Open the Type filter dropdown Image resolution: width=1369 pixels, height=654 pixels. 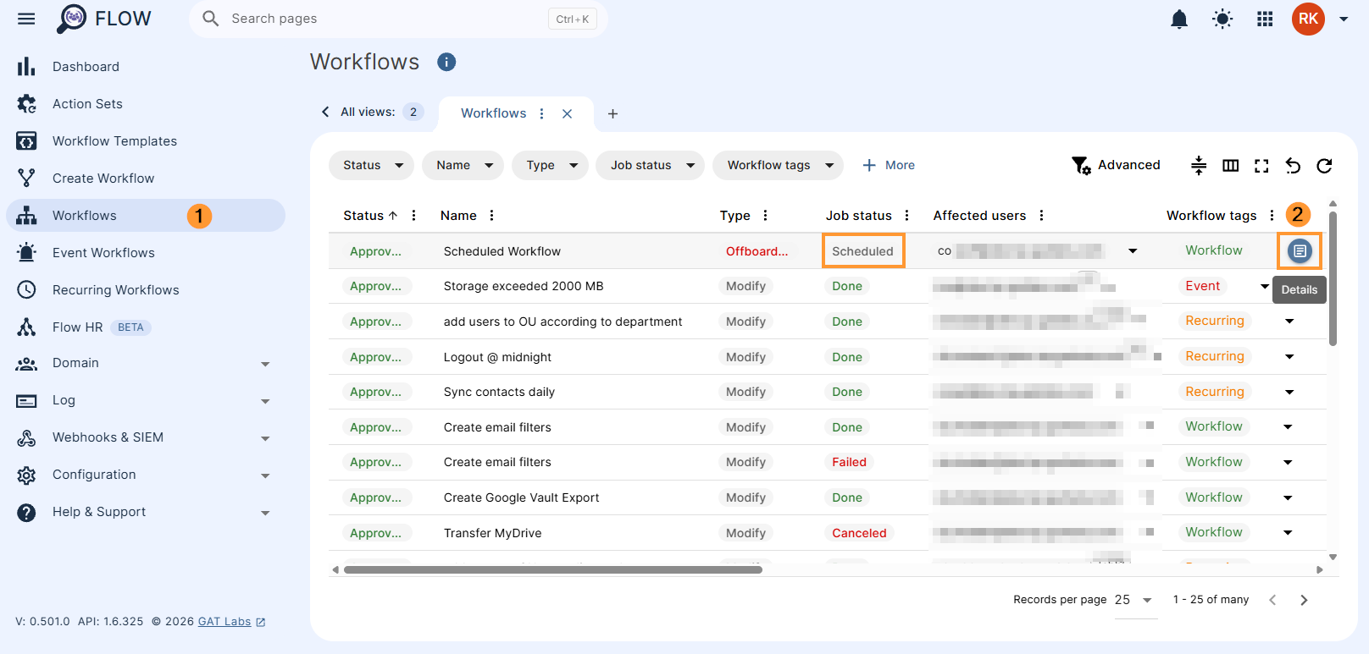pyautogui.click(x=550, y=165)
